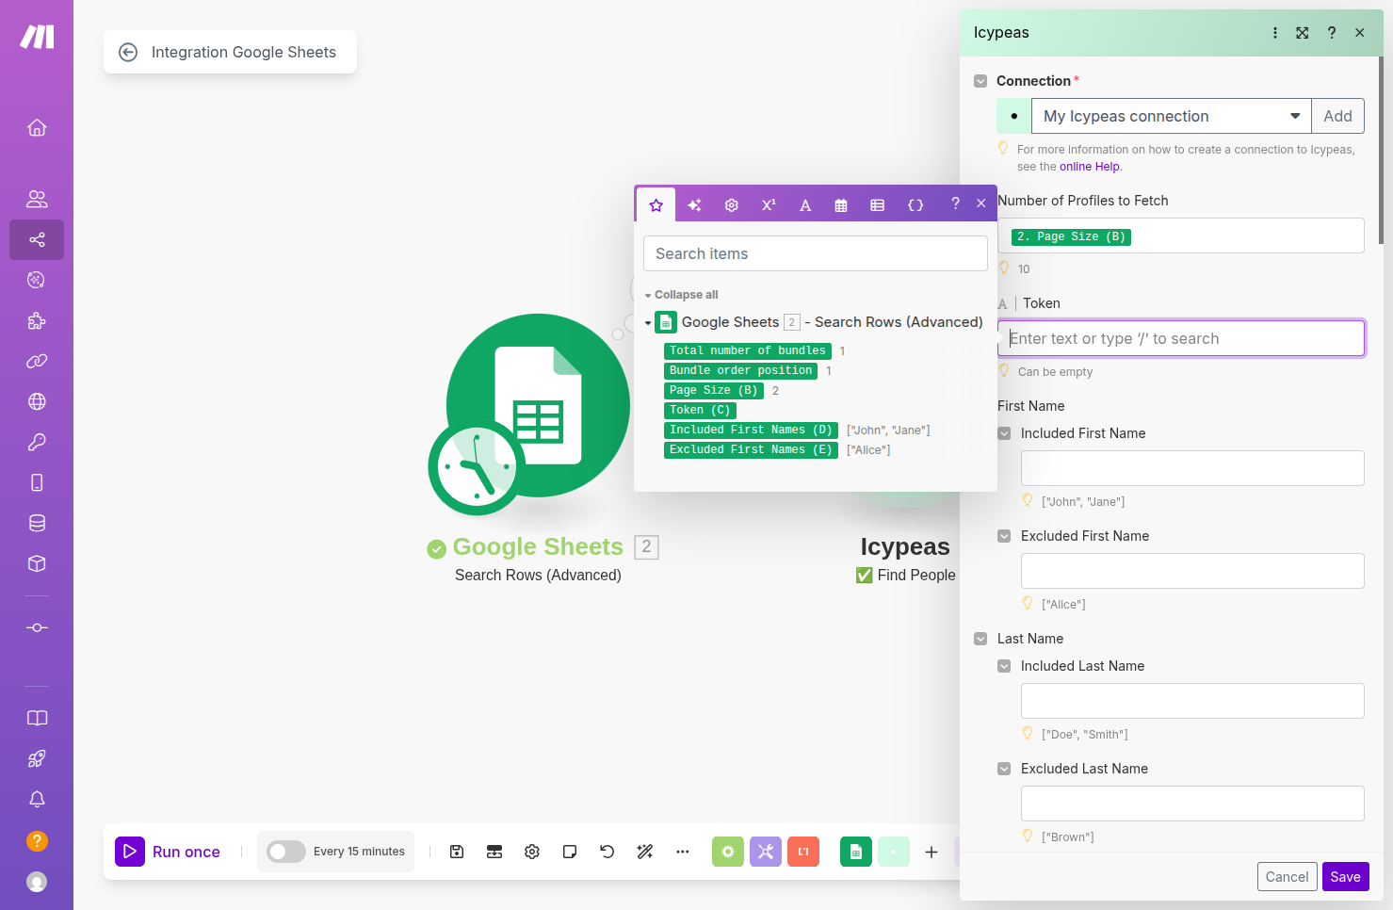Open the Home page from sidebar

(37, 127)
